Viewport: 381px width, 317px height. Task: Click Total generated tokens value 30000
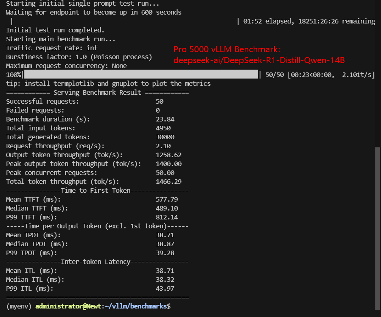165,137
